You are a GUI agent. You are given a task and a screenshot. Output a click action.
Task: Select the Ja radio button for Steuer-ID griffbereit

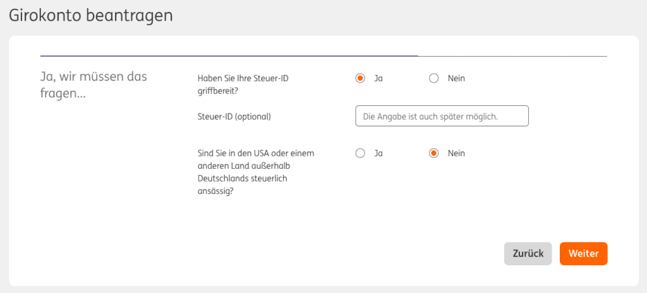coord(360,79)
